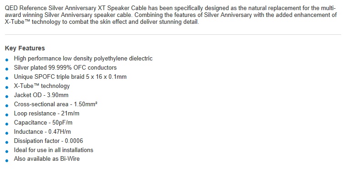Click the Ideal for use in all installations line
Screen dimensions: 343x180
[x=54, y=150]
